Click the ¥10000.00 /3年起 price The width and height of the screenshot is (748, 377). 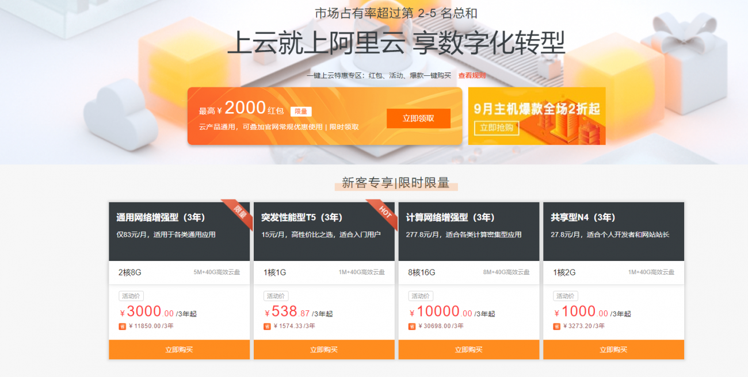coord(452,312)
